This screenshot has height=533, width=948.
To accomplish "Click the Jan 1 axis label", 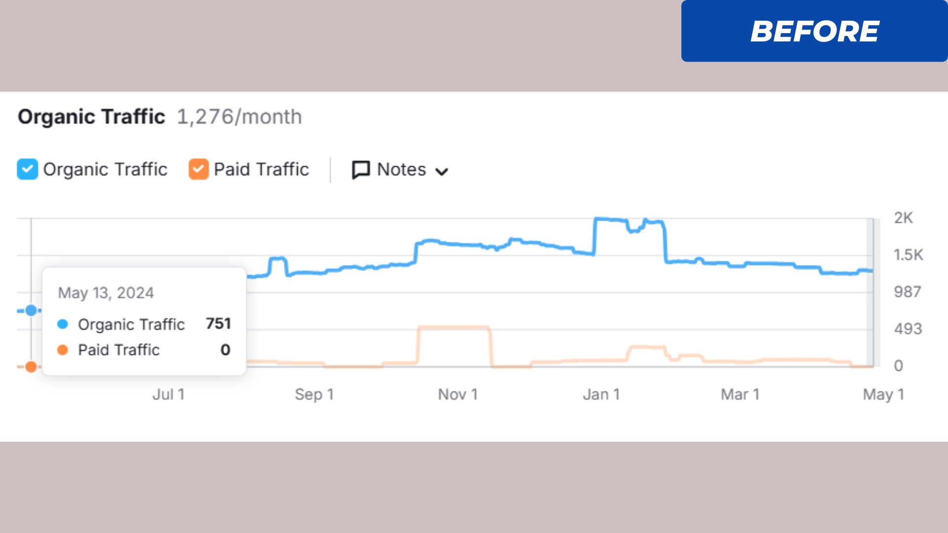I will [x=601, y=394].
